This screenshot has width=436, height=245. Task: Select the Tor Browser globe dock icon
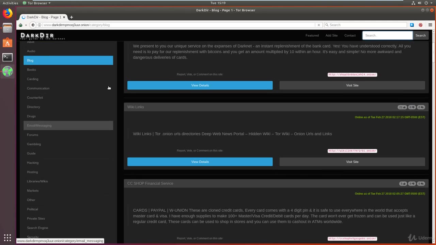(x=7, y=71)
